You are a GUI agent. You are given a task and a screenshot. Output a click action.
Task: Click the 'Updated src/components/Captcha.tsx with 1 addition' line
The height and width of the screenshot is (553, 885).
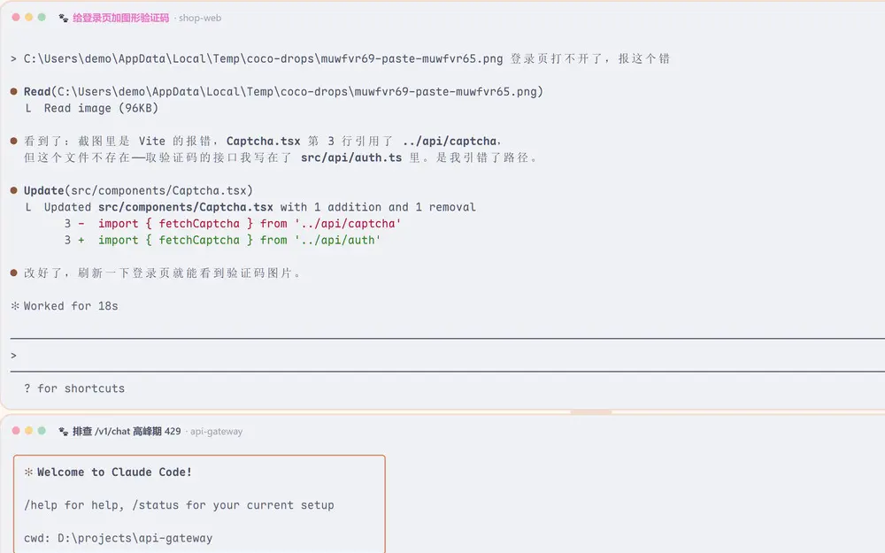[x=259, y=207]
